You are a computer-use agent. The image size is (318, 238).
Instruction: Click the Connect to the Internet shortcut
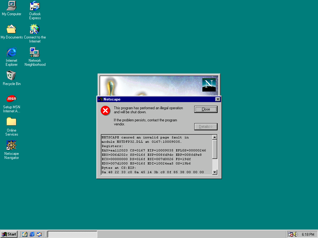pyautogui.click(x=35, y=34)
